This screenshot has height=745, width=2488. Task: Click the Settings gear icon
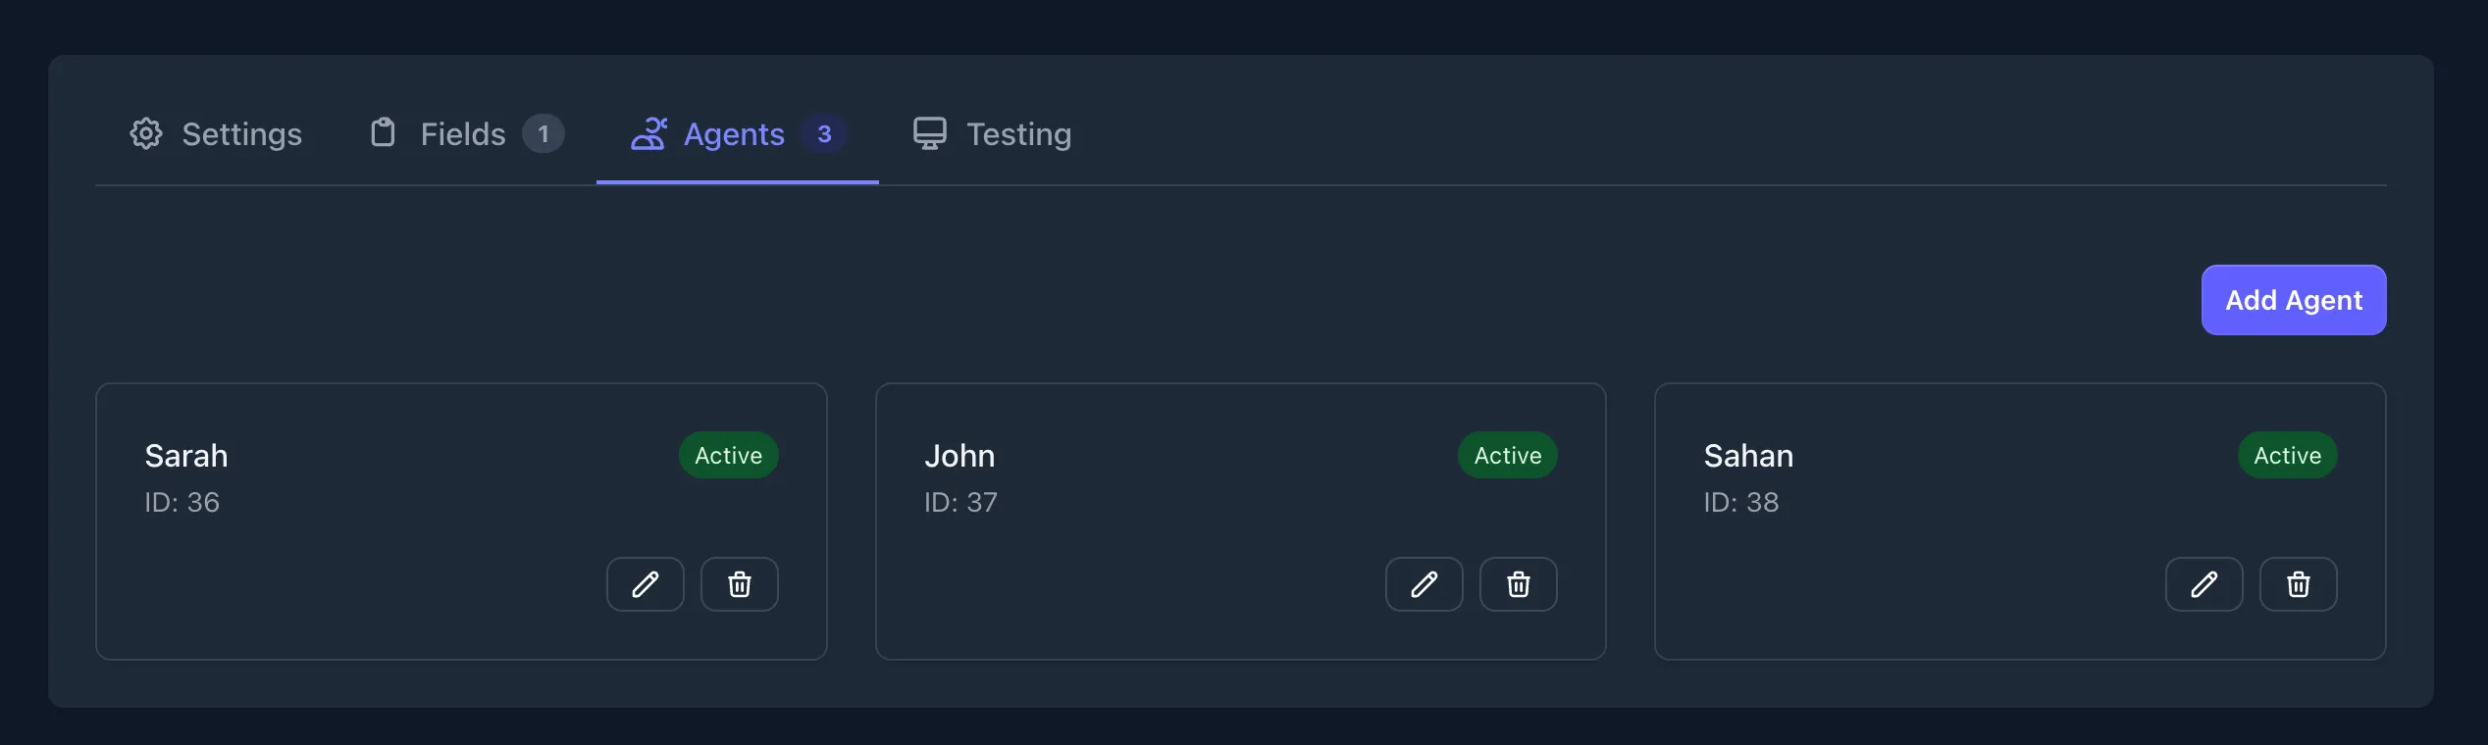tap(146, 133)
